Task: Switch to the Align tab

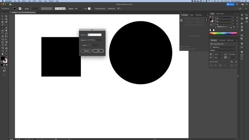Action: [192, 15]
